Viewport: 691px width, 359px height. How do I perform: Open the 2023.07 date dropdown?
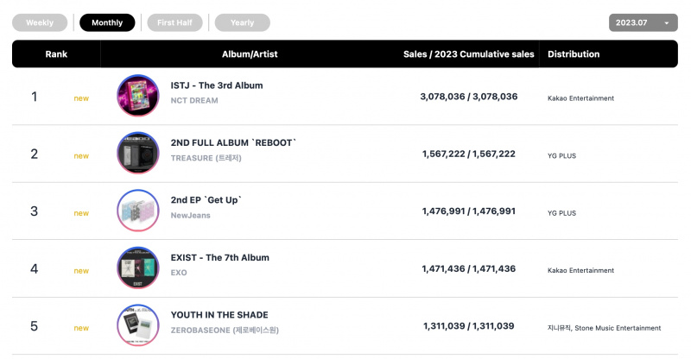pyautogui.click(x=643, y=22)
